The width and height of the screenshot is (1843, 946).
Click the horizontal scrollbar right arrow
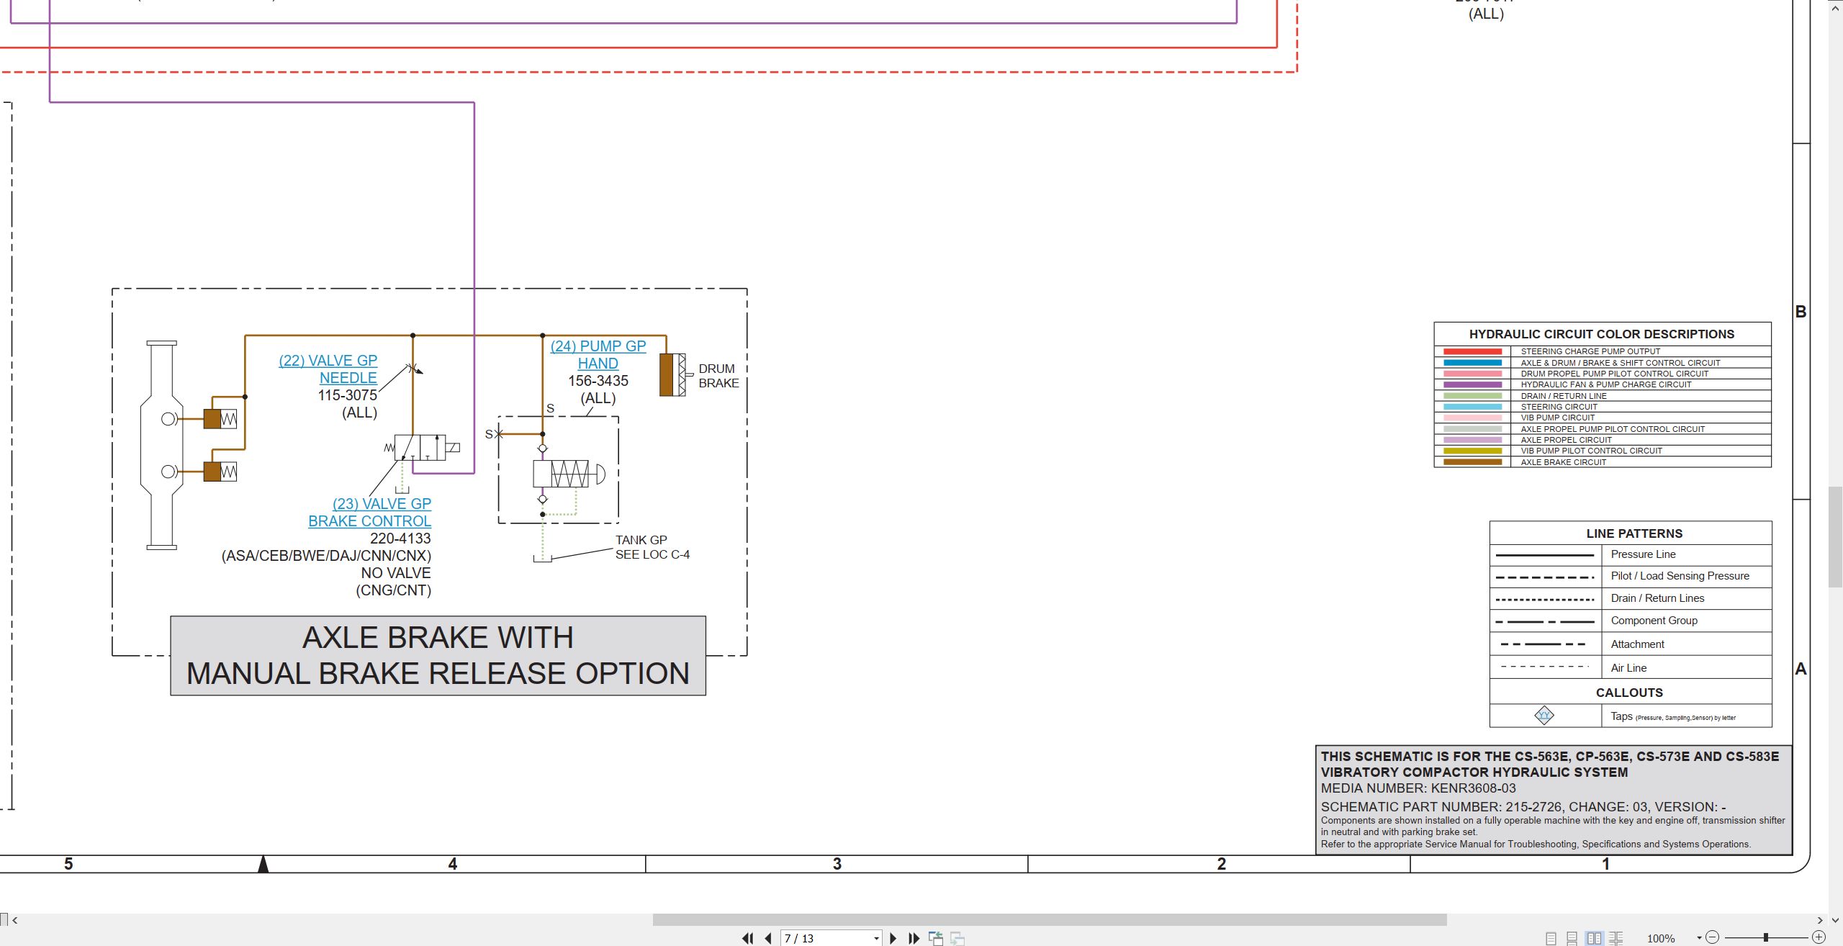point(1820,920)
